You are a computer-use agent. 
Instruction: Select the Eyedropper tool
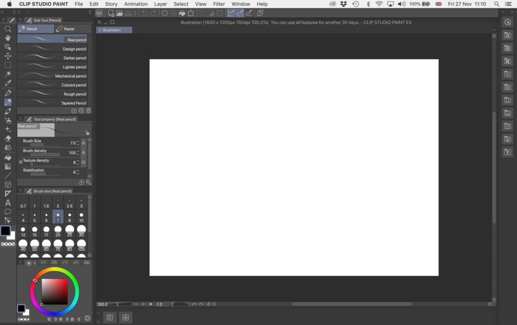[8, 83]
